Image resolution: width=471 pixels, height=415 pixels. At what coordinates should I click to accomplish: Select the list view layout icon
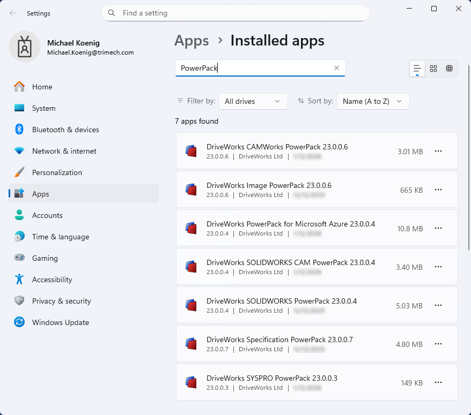tap(417, 69)
